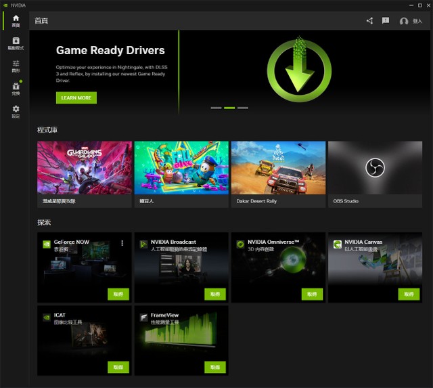Click the ICAT logo icon
The image size is (433, 388).
pyautogui.click(x=47, y=318)
